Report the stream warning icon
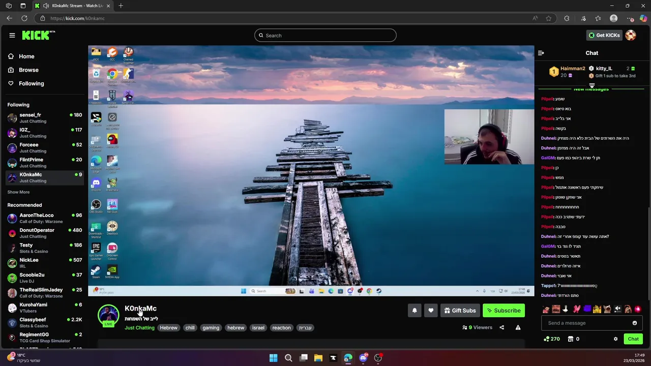This screenshot has height=366, width=651. click(x=518, y=327)
